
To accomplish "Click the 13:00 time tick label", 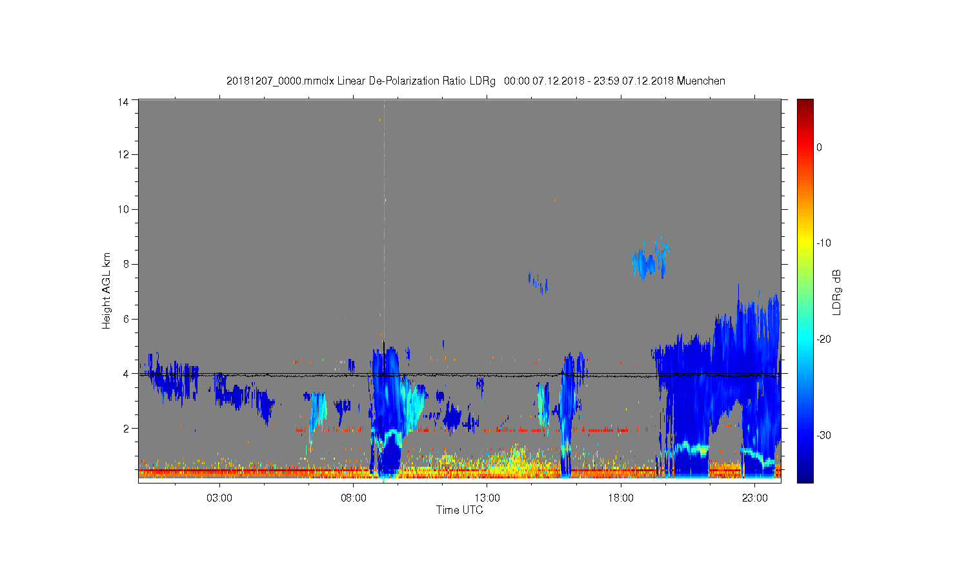I will (x=487, y=498).
